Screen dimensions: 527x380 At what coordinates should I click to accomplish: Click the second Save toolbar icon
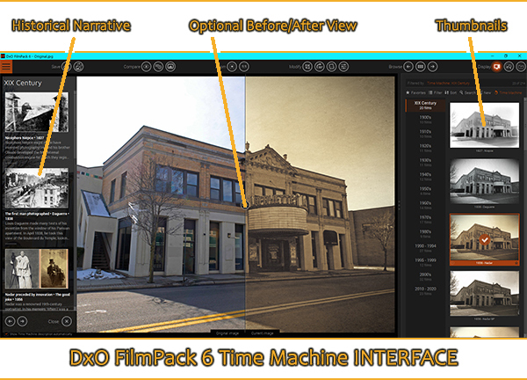[79, 67]
